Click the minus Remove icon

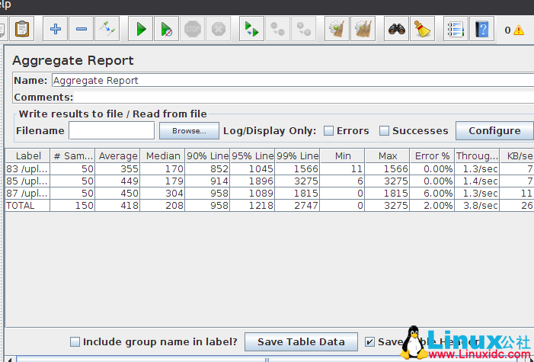tap(82, 30)
